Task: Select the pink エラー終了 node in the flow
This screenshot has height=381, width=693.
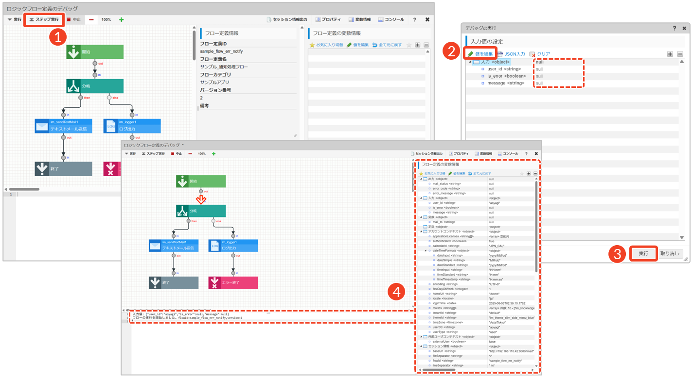Action: (233, 282)
